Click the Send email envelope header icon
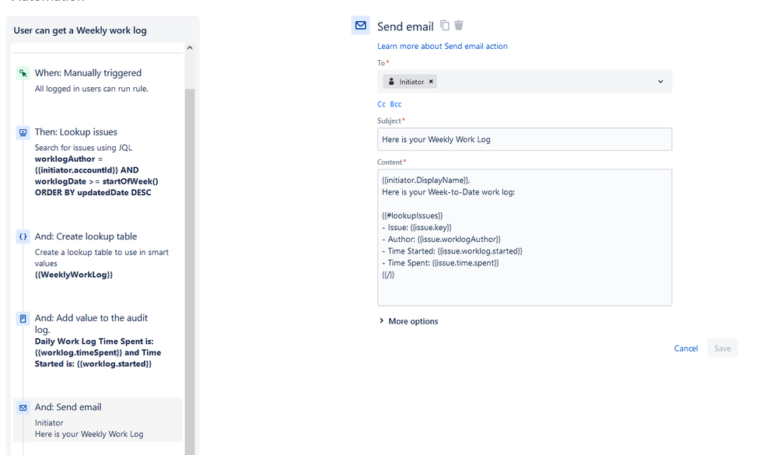 [360, 25]
